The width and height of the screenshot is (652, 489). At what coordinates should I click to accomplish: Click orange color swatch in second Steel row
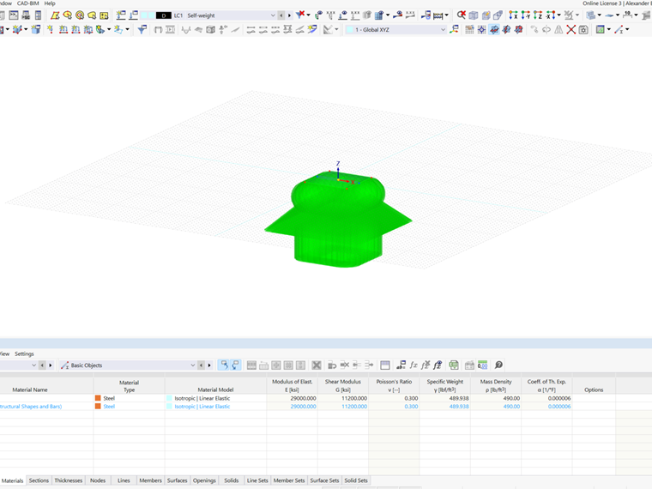click(x=98, y=407)
